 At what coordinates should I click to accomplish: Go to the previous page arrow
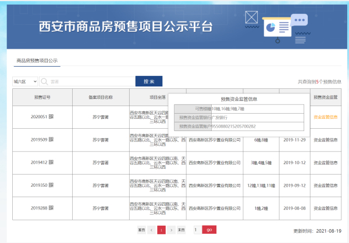[x=151, y=230]
